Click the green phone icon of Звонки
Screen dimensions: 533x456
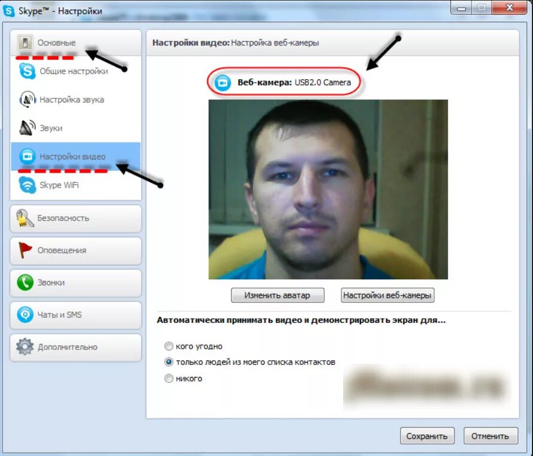(x=25, y=283)
